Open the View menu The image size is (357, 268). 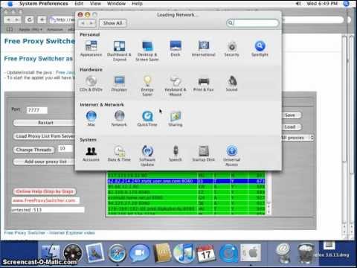95,4
